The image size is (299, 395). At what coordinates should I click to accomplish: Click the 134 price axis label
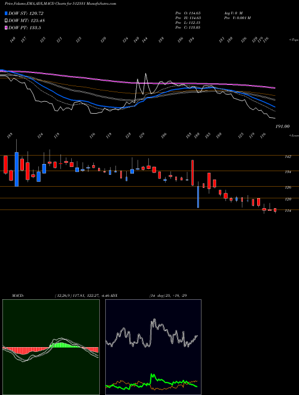tap(288, 172)
